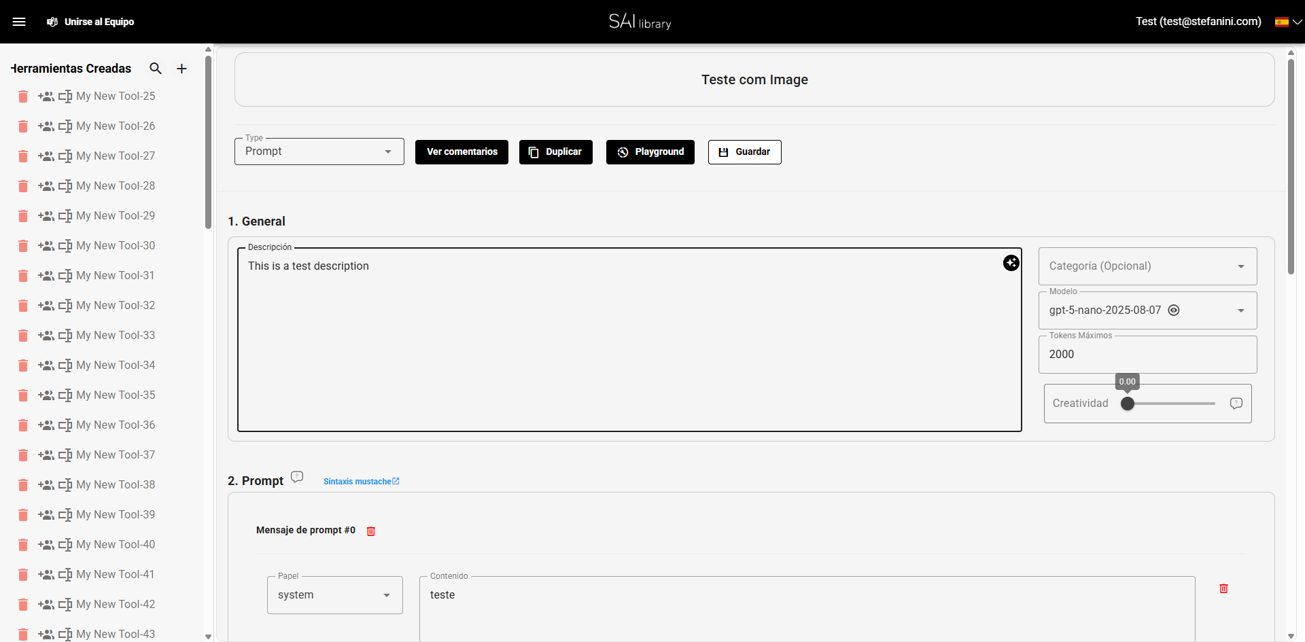Delete My New Tool-25 with trash icon
This screenshot has width=1305, height=642.
pos(23,96)
